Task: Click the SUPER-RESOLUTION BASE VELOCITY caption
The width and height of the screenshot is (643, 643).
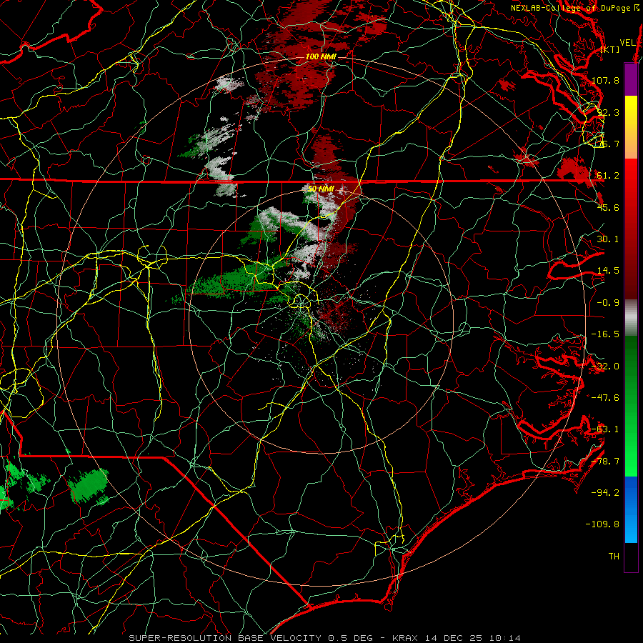Action: 225,638
